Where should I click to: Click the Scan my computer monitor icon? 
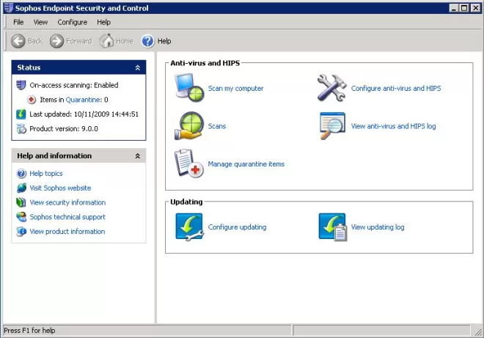189,88
